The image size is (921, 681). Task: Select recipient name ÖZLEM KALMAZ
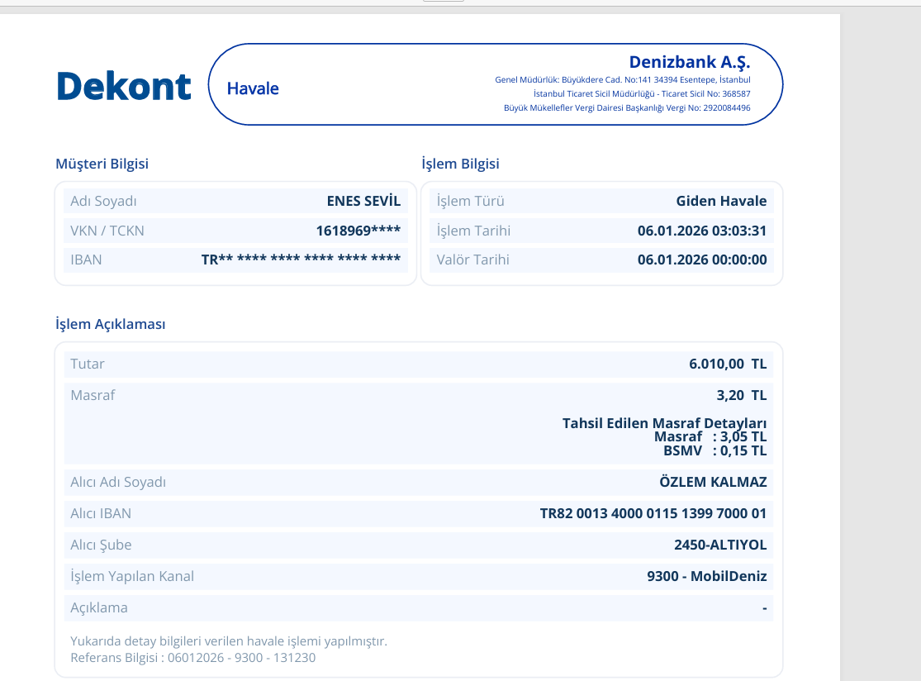(713, 483)
